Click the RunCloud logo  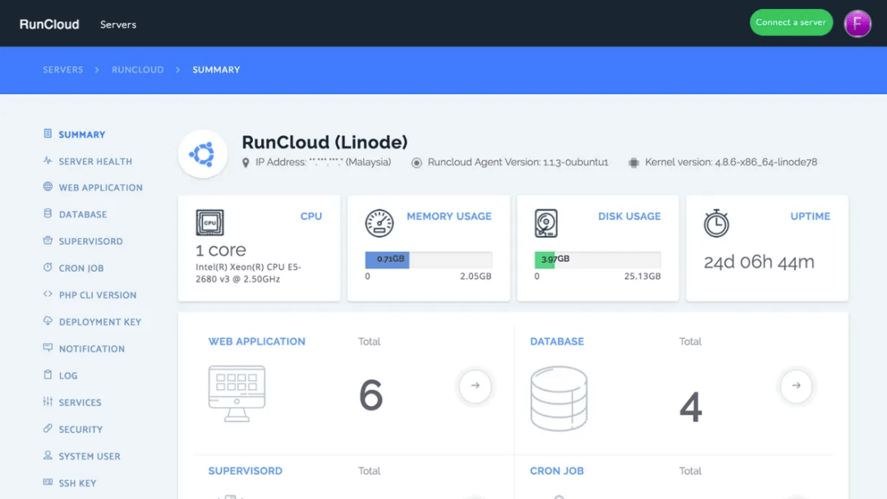(x=49, y=25)
